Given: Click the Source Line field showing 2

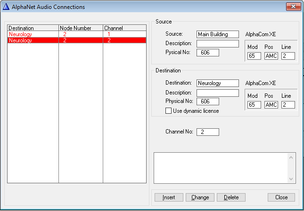Looking at the screenshot, I should coord(288,56).
